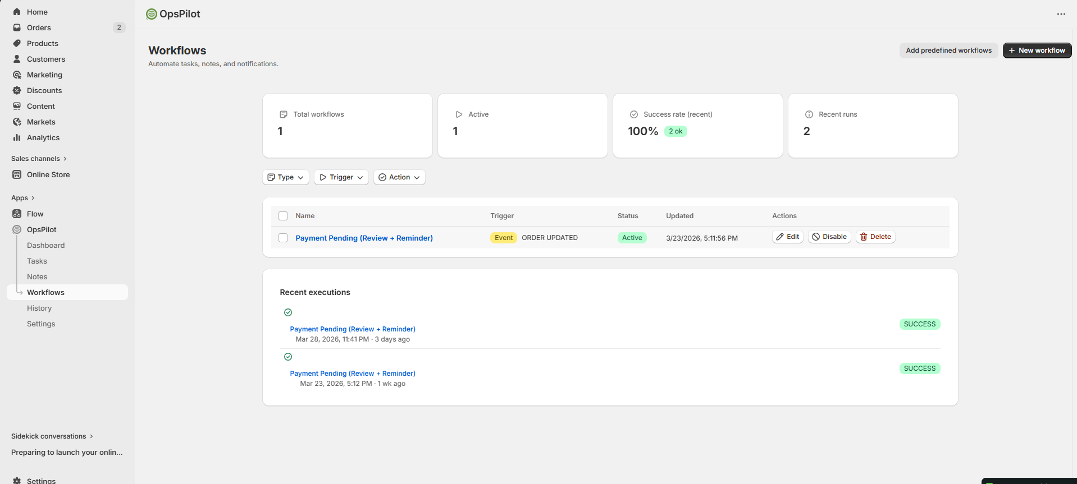Click the Home icon in sidebar

click(x=17, y=12)
